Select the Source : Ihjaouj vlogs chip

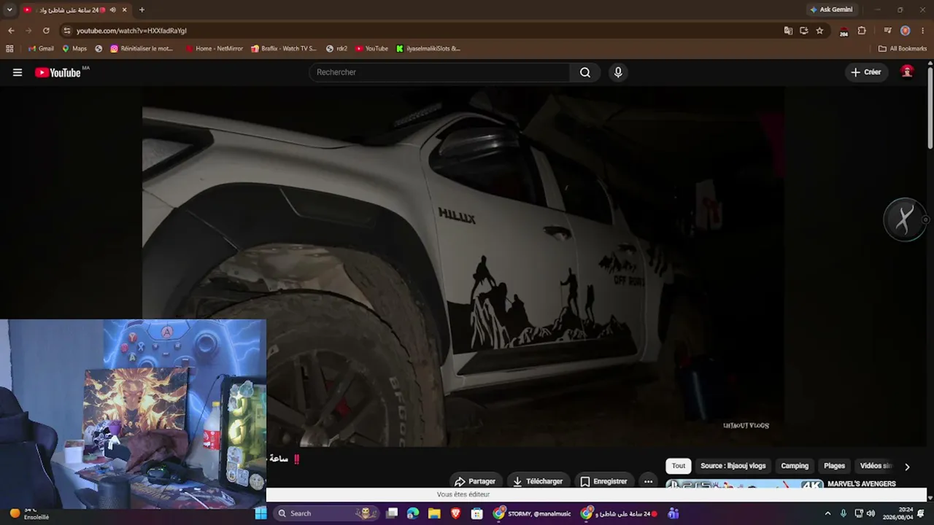coord(733,466)
